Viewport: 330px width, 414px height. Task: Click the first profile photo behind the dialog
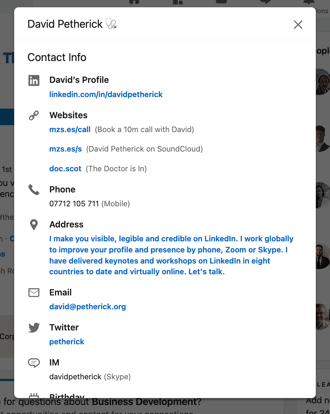tap(323, 82)
